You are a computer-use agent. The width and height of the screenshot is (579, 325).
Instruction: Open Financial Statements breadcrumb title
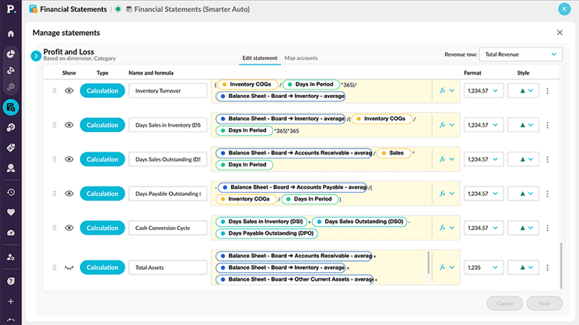point(73,9)
